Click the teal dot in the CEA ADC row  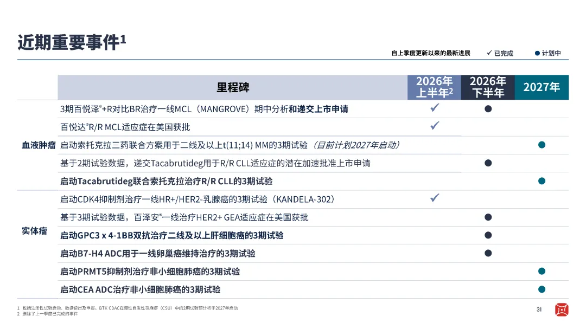[542, 289]
